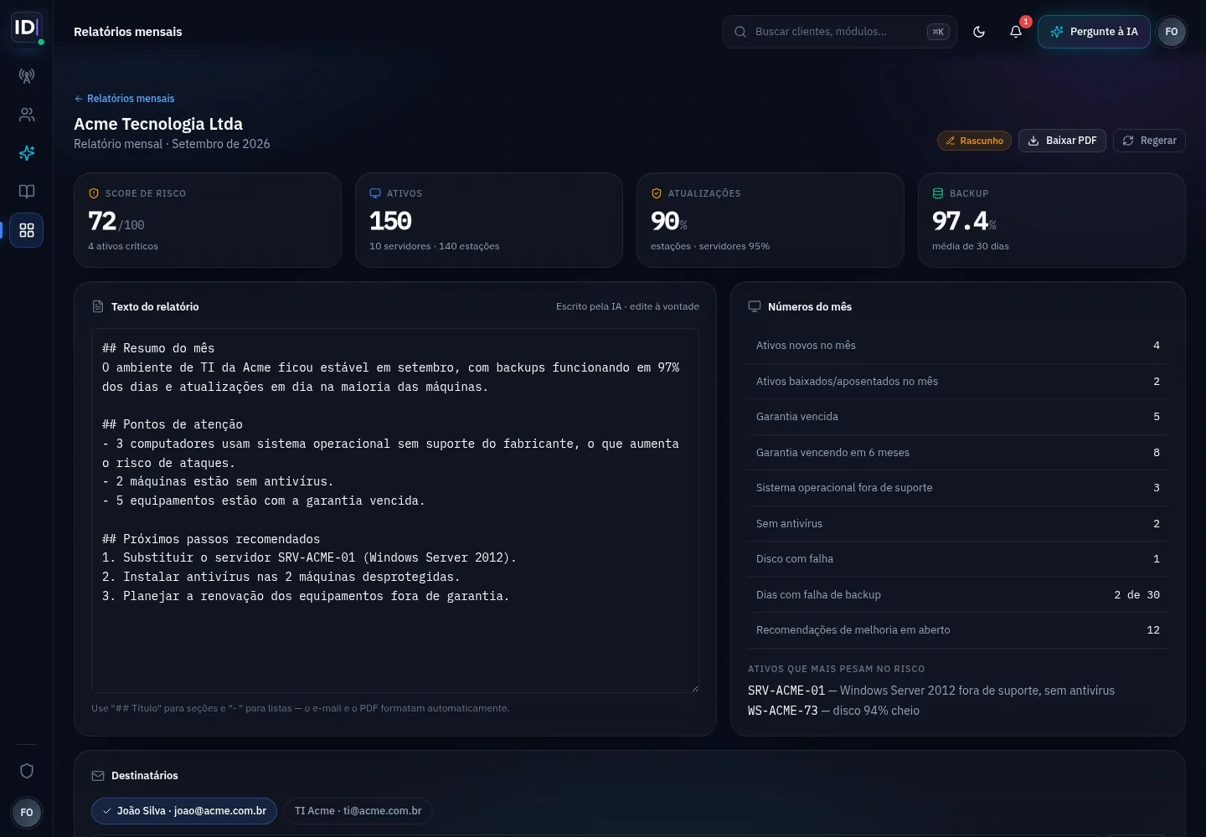
Task: Click the Recomendações de melhoria em aberto row
Action: [958, 630]
